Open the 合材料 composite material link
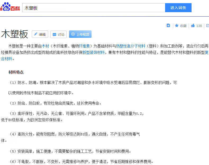Screen dimensions: 209x165 (7, 59)
